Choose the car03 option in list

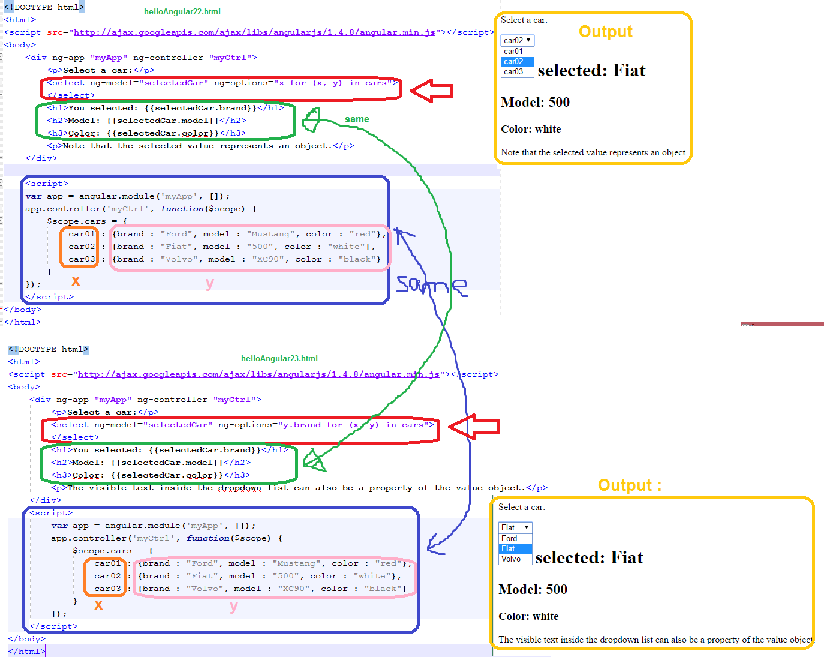(517, 72)
